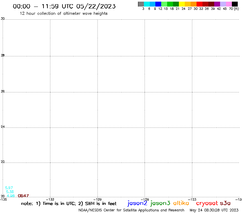Click the wave height value 4.98
The image size is (242, 213).
[11, 196]
